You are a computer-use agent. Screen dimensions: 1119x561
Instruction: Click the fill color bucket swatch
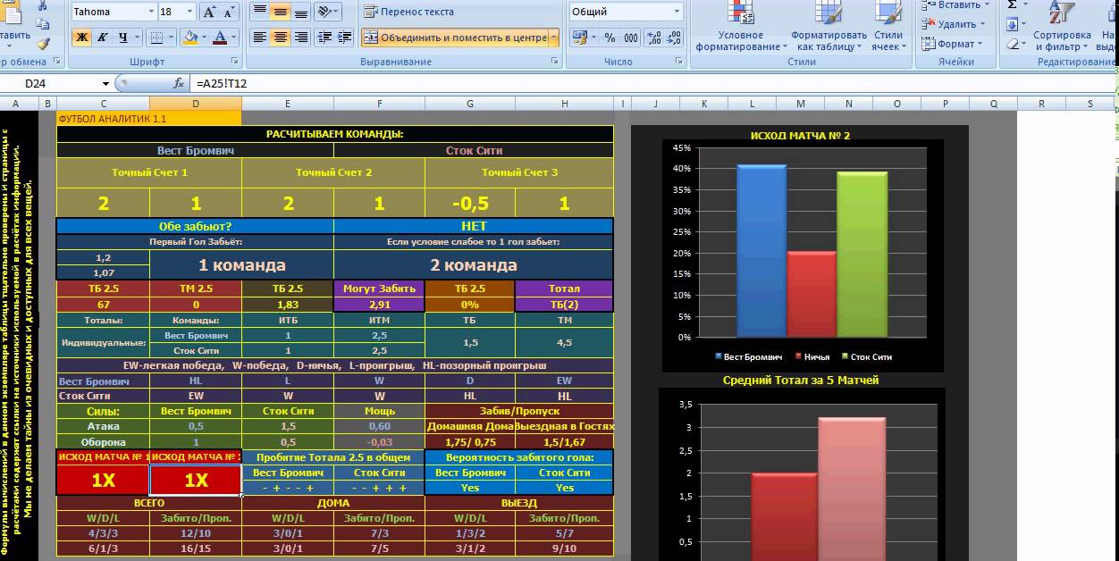coord(189,38)
